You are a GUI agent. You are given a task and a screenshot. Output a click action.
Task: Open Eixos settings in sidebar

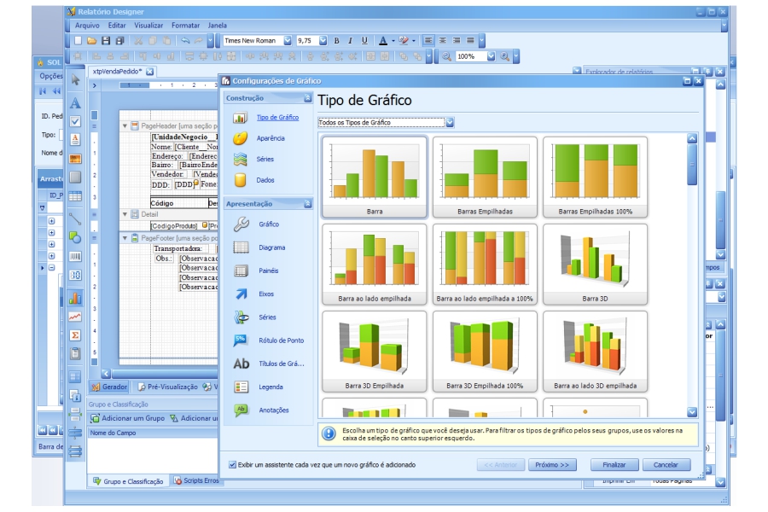coord(241,294)
